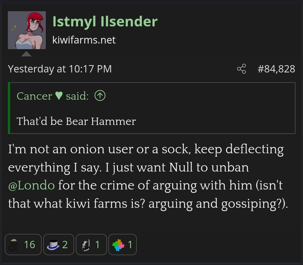Screen dimensions: 303x265
Task: Click the kiwifarms.net text under username
Action: pyautogui.click(x=84, y=40)
